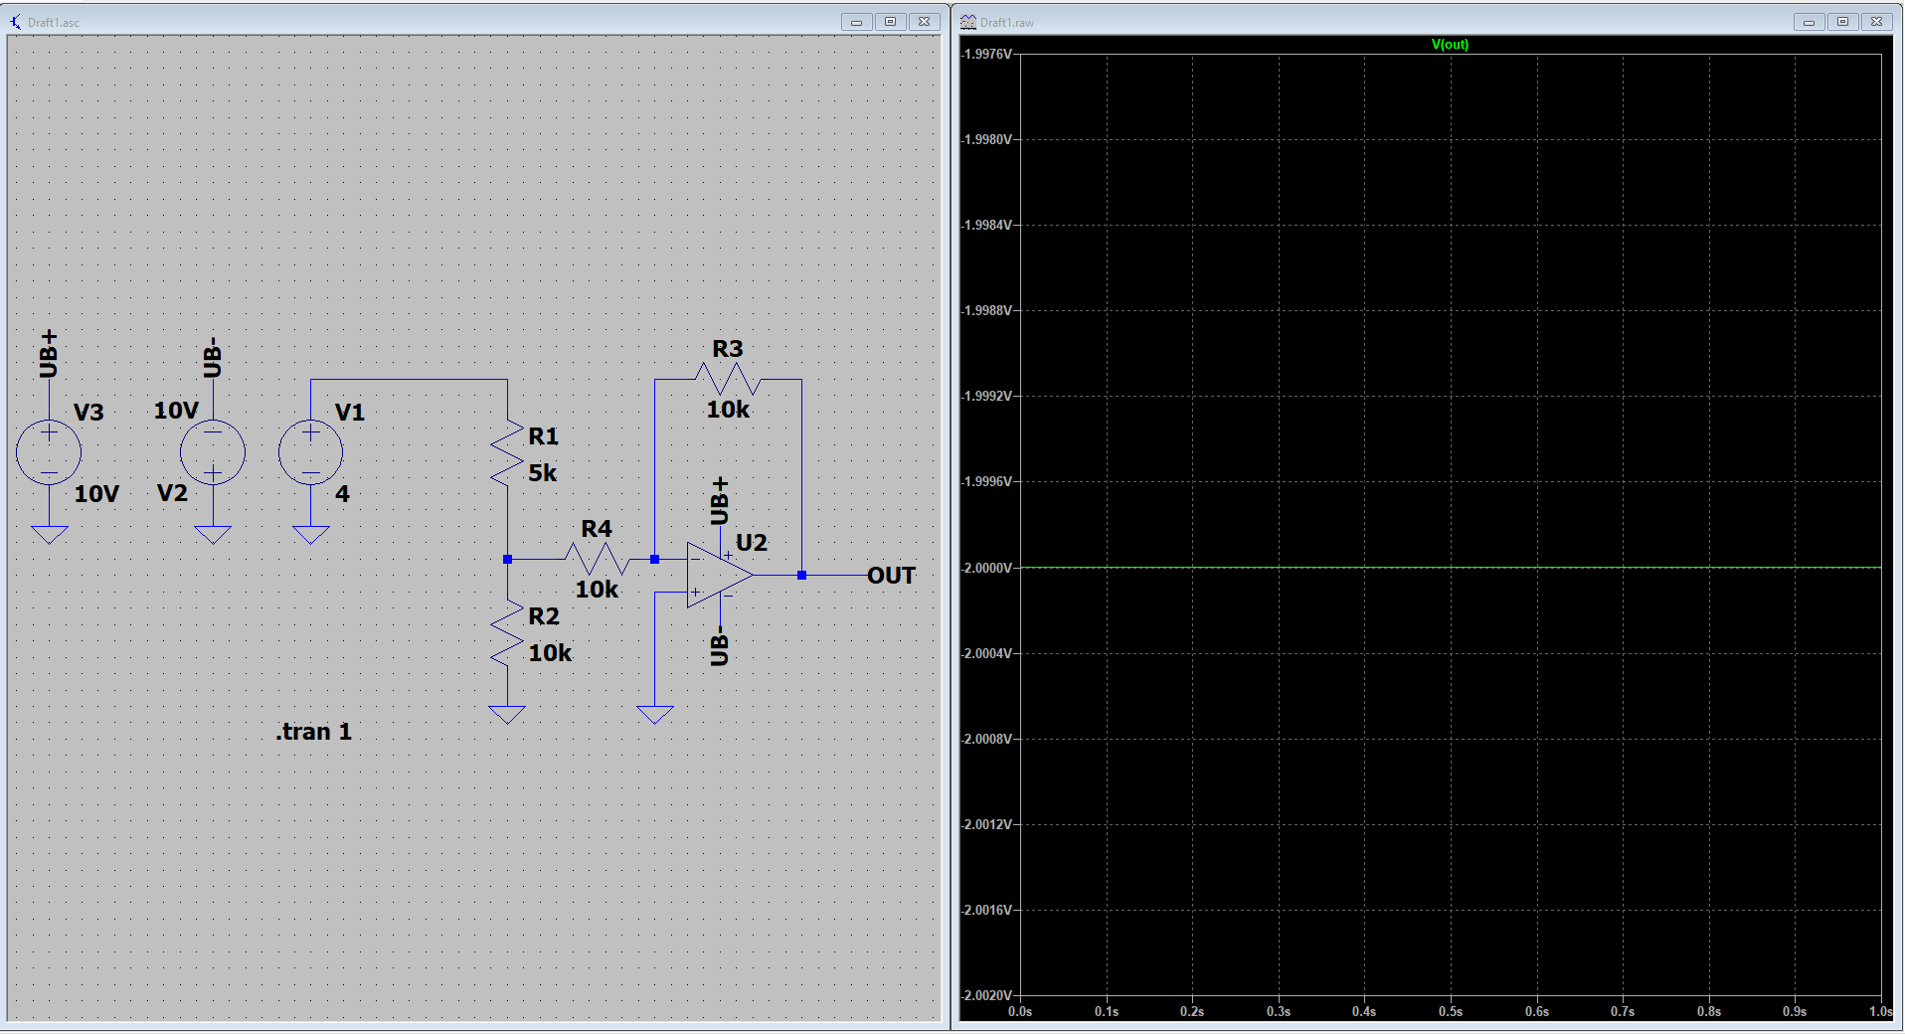The image size is (1905, 1034).
Task: Click the V(out) trace label
Action: [1450, 44]
